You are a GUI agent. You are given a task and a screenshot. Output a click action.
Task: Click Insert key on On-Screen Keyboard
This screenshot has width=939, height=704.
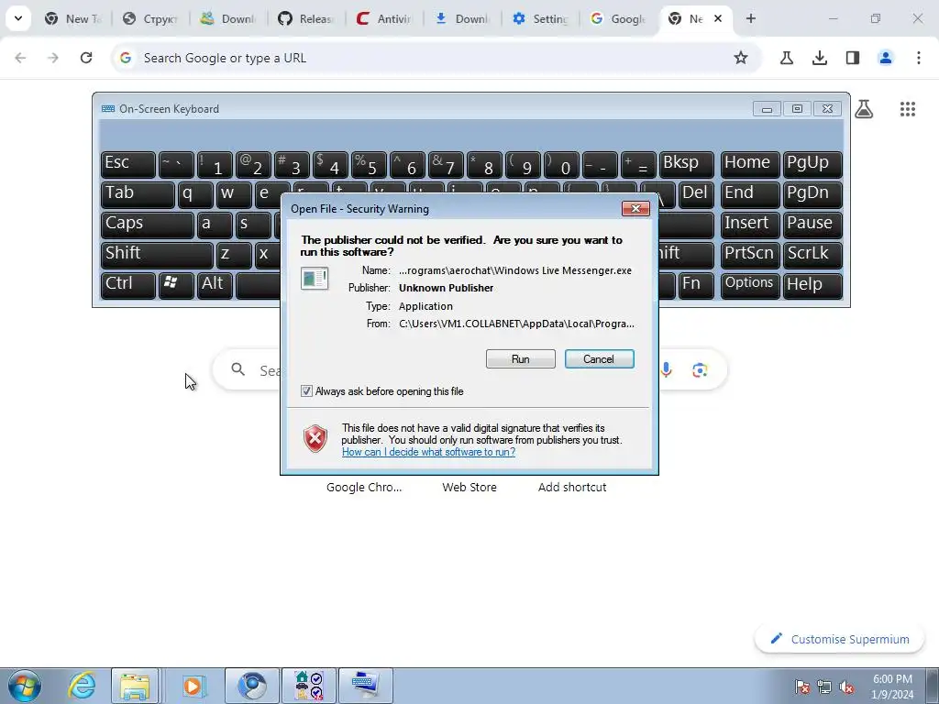(750, 225)
